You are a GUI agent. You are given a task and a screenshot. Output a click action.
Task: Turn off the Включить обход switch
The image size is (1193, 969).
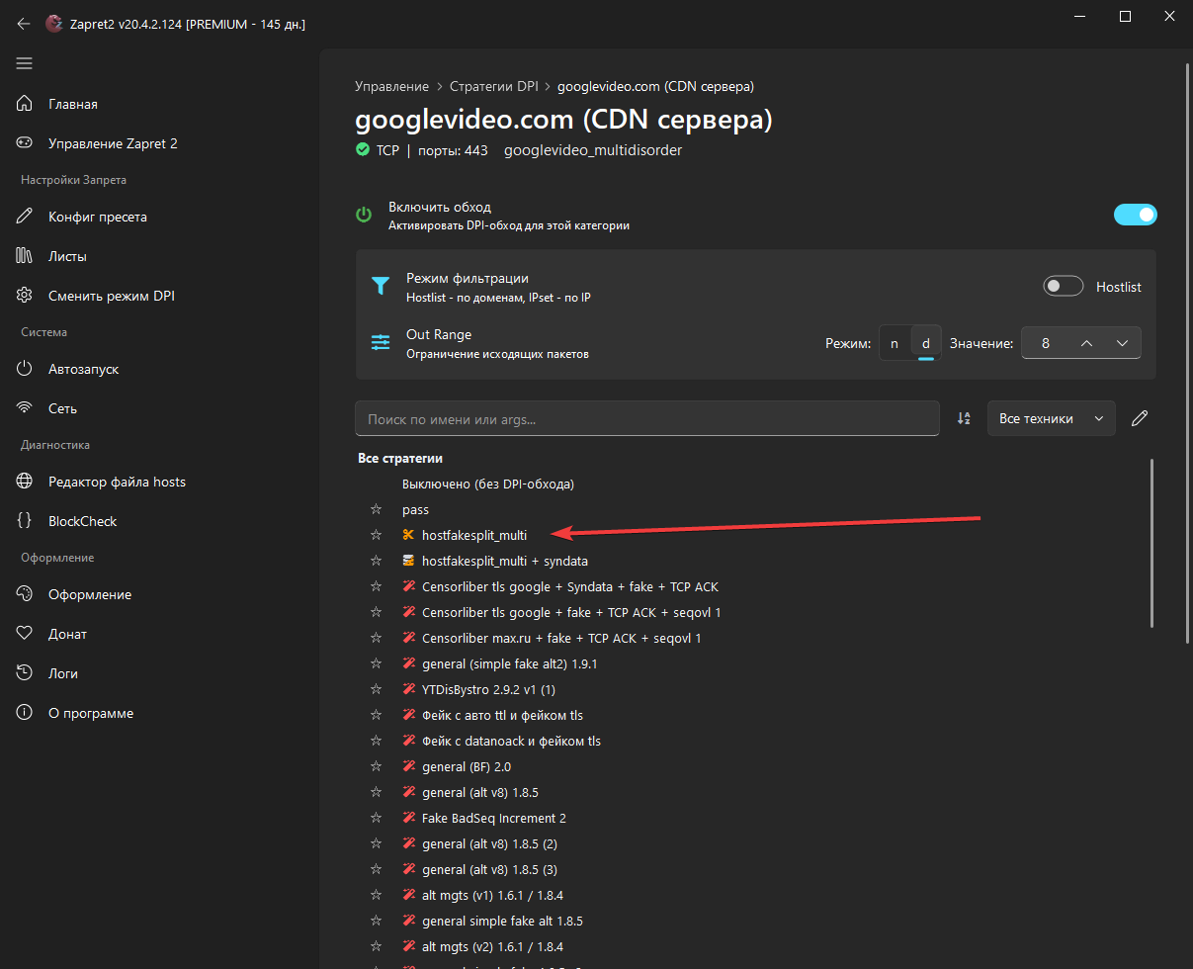[x=1135, y=215]
